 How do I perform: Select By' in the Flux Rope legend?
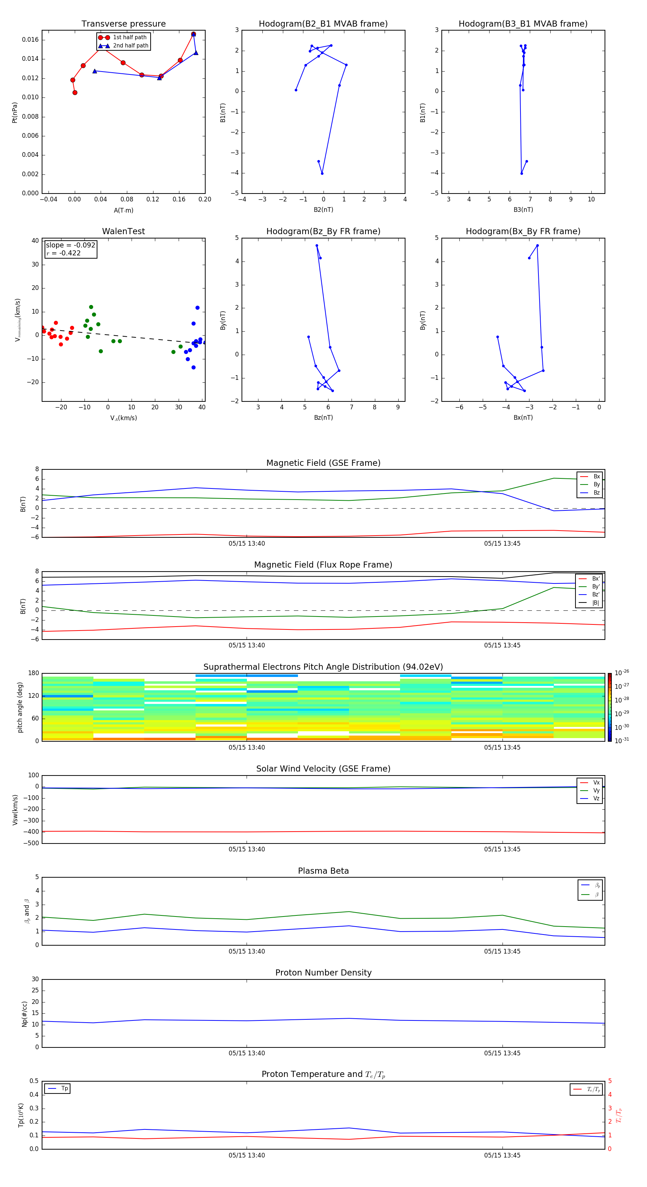(589, 587)
